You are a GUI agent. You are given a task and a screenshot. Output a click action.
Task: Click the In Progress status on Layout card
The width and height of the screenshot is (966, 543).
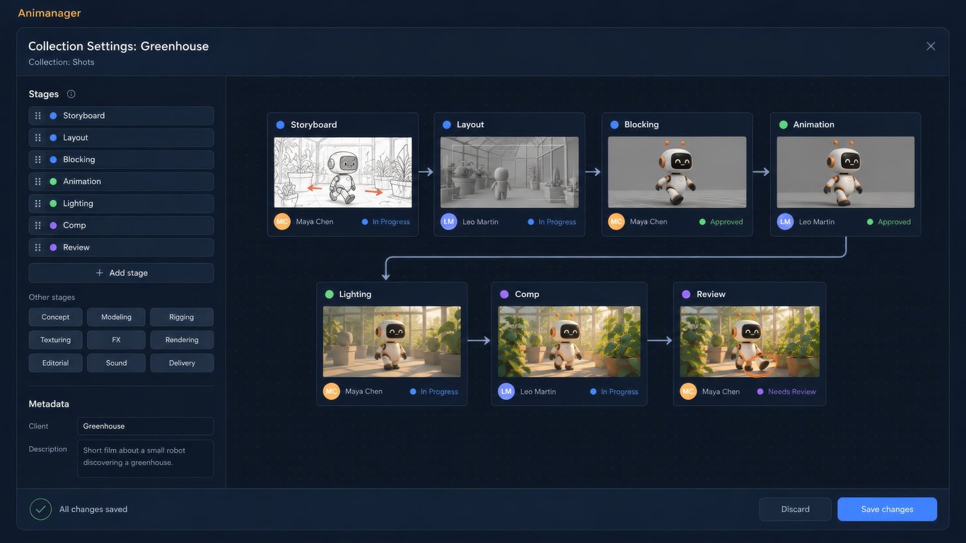click(552, 221)
